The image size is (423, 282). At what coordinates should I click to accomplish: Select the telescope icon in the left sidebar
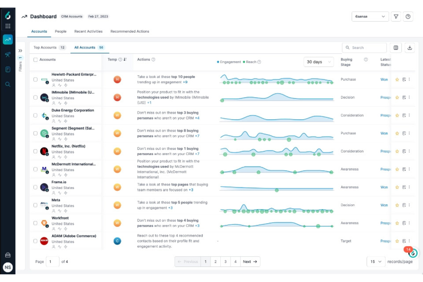[8, 55]
